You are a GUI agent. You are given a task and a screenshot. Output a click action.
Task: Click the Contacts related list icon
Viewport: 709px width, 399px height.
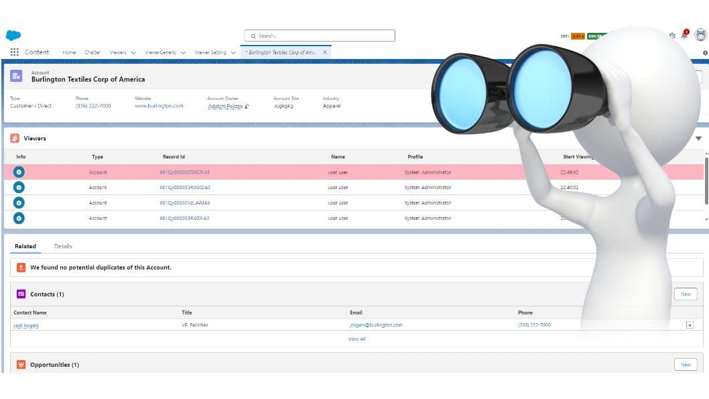click(x=21, y=294)
